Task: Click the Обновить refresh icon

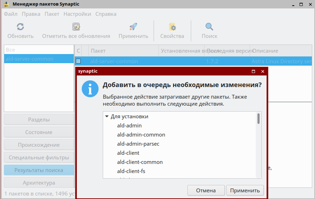Action: [20, 27]
